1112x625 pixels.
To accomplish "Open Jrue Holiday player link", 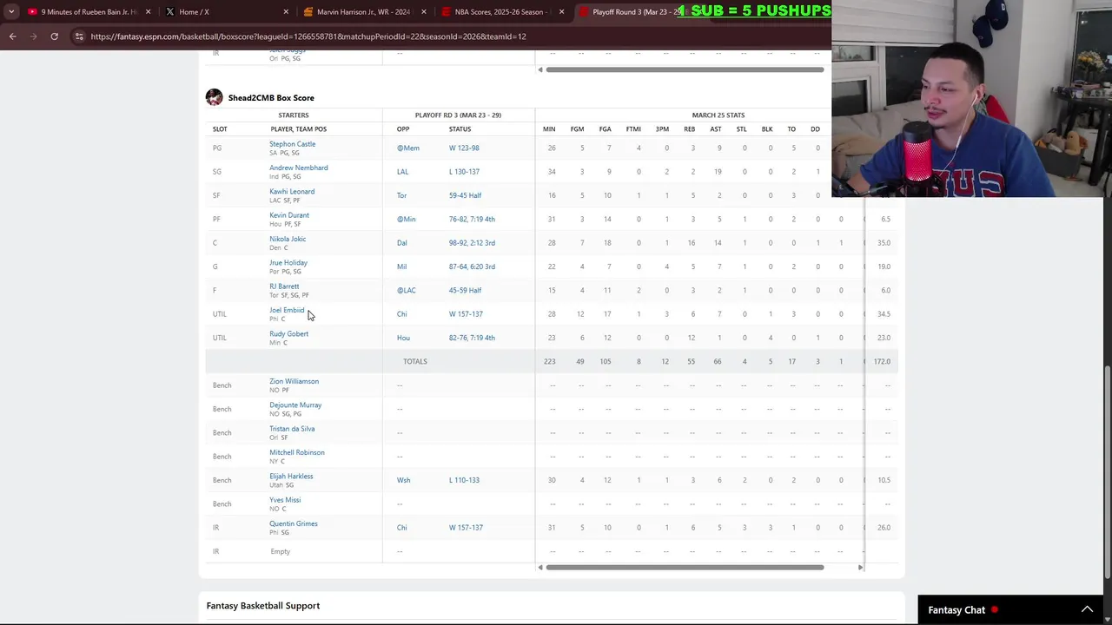I will point(288,262).
